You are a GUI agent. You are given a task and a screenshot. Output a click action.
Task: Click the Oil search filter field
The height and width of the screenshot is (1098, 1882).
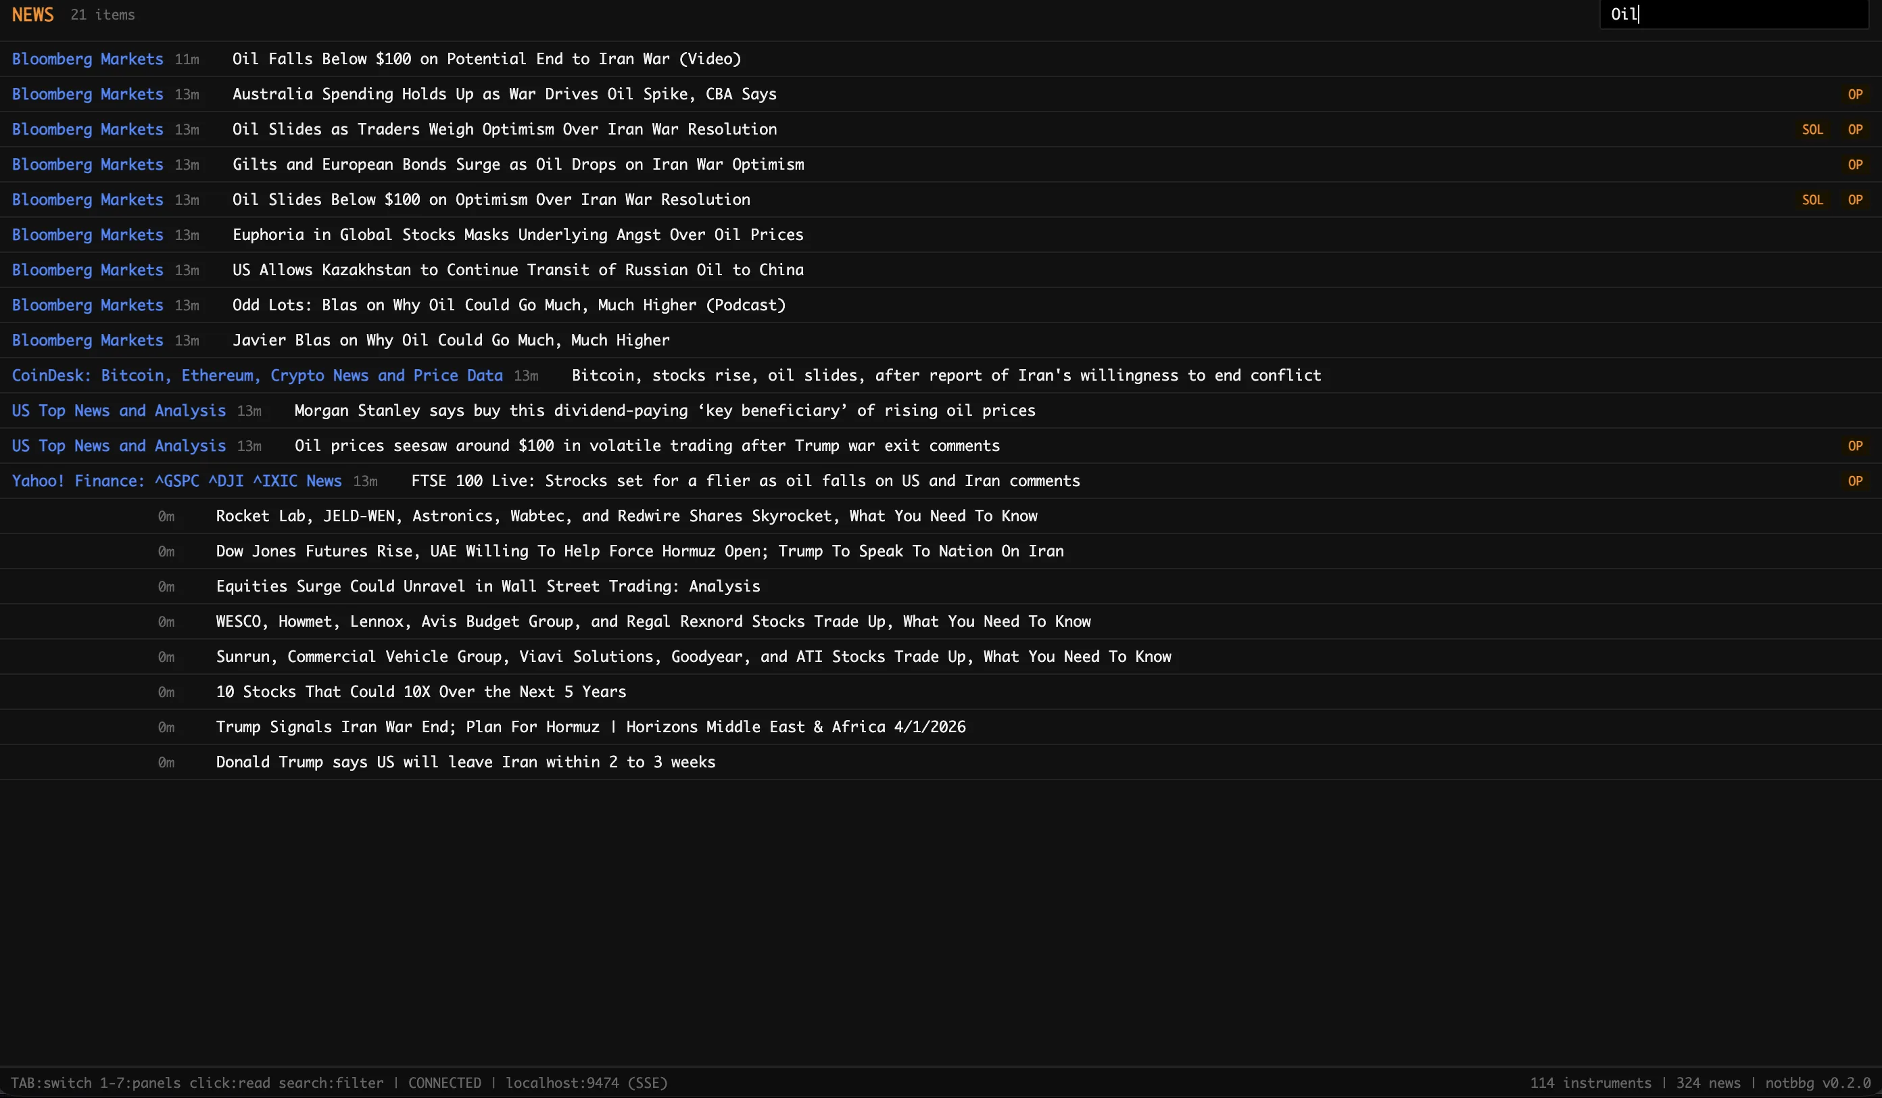coord(1733,14)
